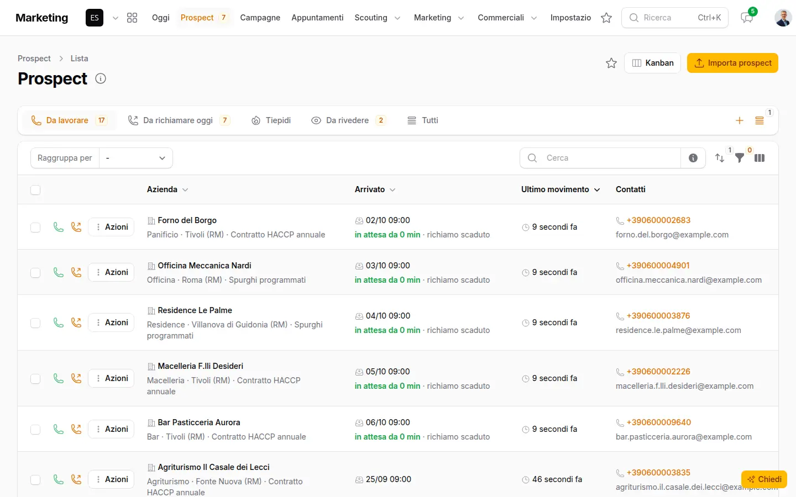This screenshot has height=497, width=796.
Task: Focus the Ricerca global search field
Action: [675, 18]
